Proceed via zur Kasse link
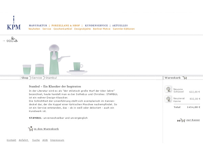The height and width of the screenshot is (149, 203). click(193, 120)
